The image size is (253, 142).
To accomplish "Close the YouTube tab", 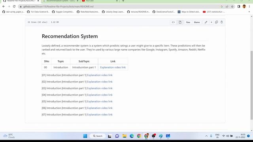I will (x=117, y=1).
